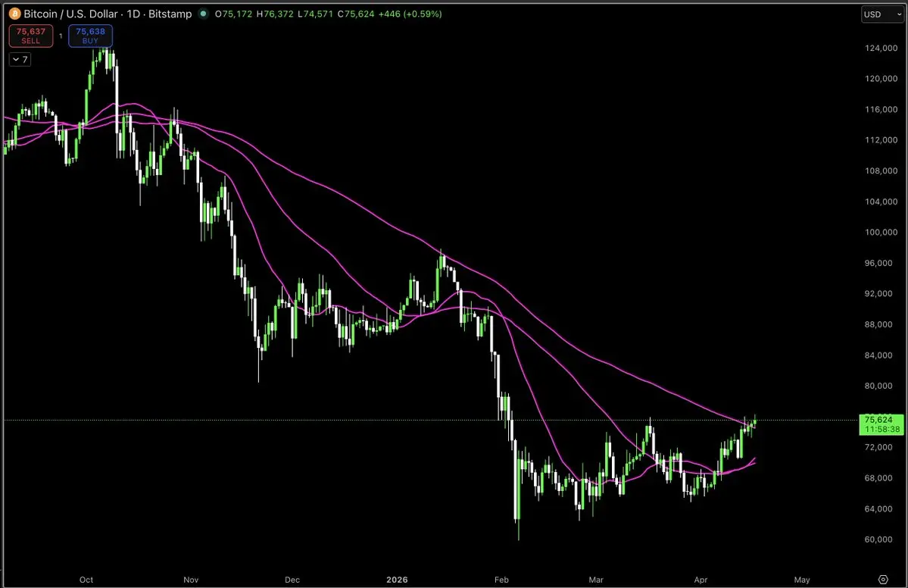908x588 pixels.
Task: Expand the collapsed indicators legend showing 7
Action: click(20, 59)
